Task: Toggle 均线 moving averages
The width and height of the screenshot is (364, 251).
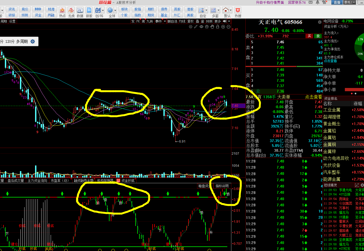Action: click(182, 21)
